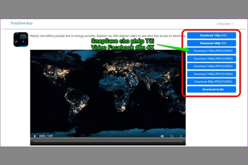Click the Download Audio button
248x165 pixels.
(211, 89)
